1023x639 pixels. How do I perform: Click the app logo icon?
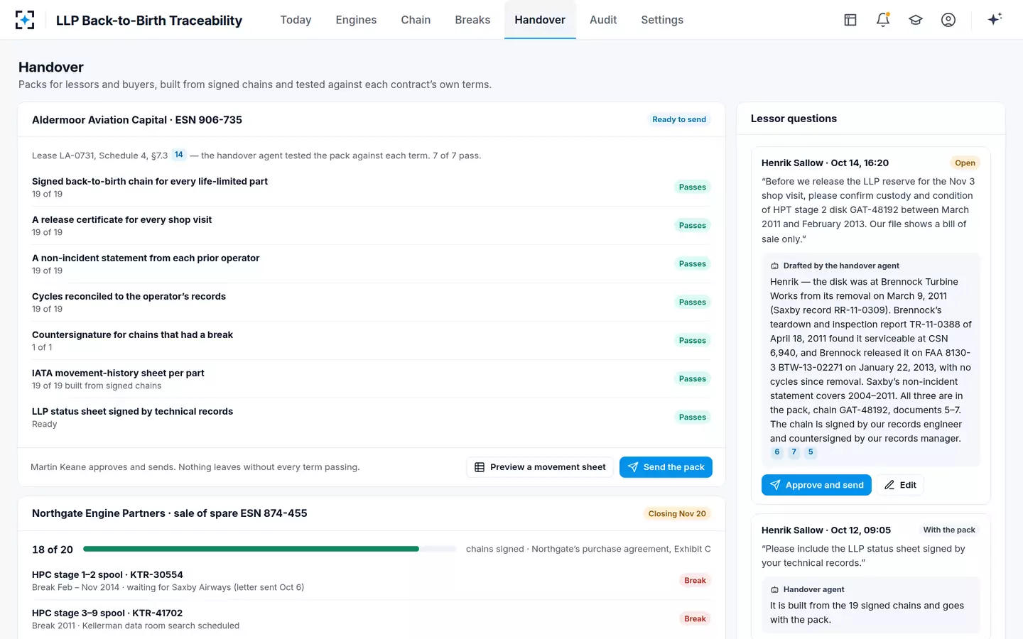25,20
